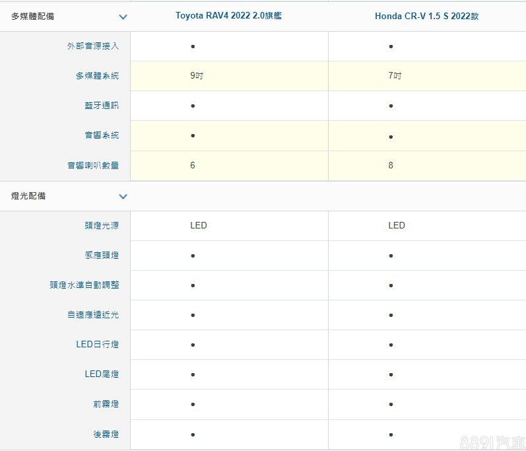The width and height of the screenshot is (526, 451).
Task: Click the 自適應遠近光 row label
Action: 93,315
